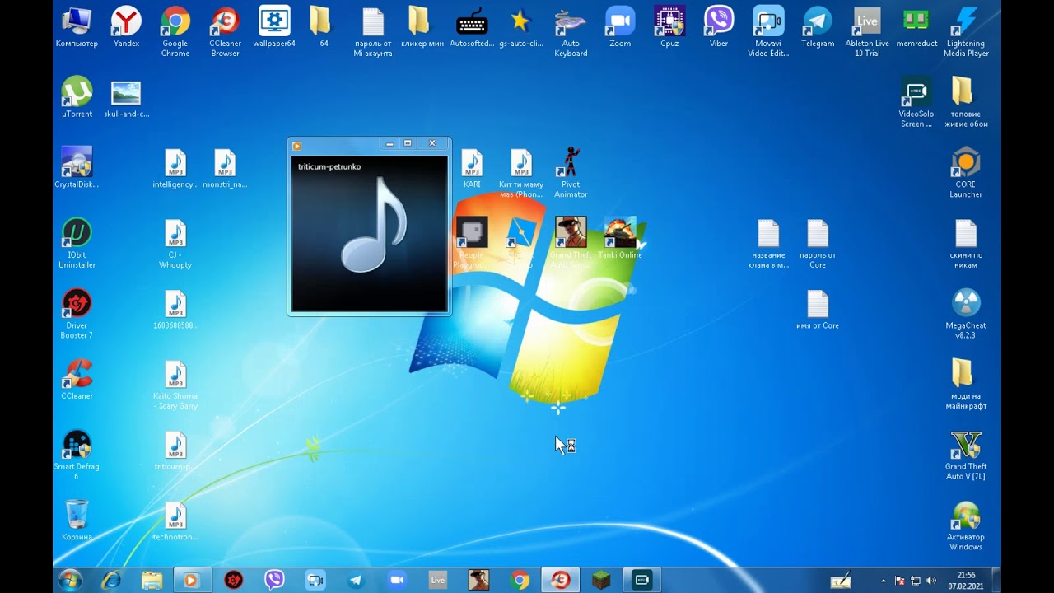Viewport: 1054px width, 593px height.
Task: Launch CrystalDisk desktop shortcut
Action: click(x=77, y=168)
